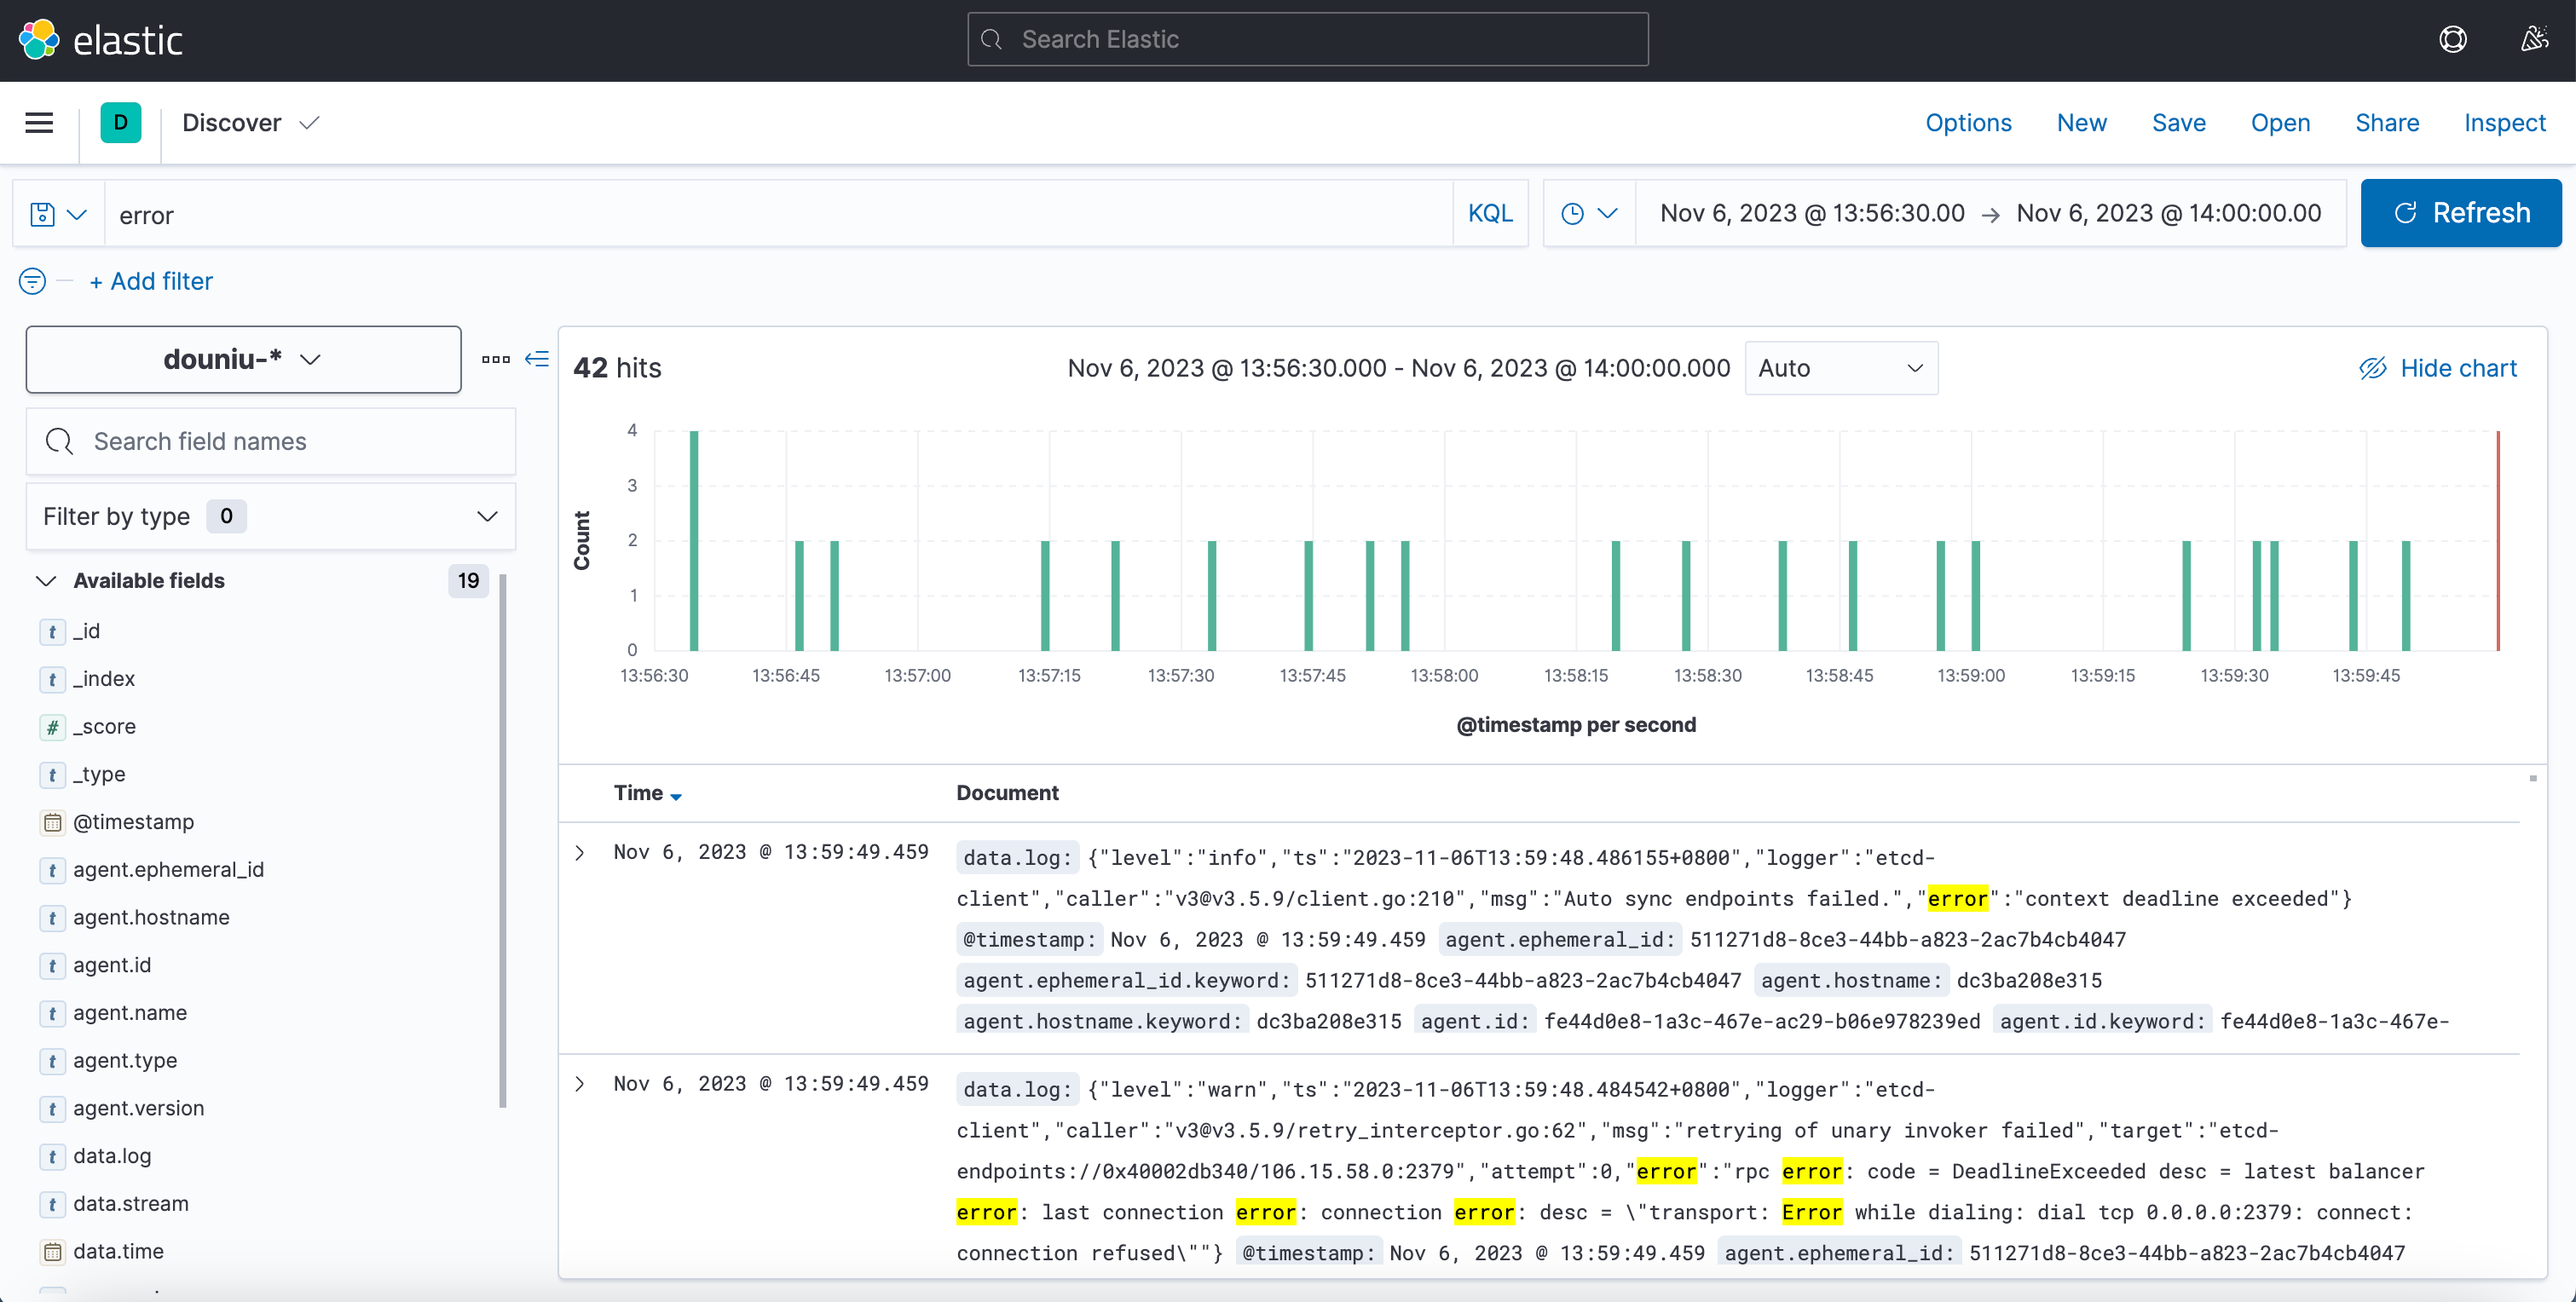This screenshot has height=1302, width=2576.
Task: Click the text type icon beside _id
Action: 52,631
